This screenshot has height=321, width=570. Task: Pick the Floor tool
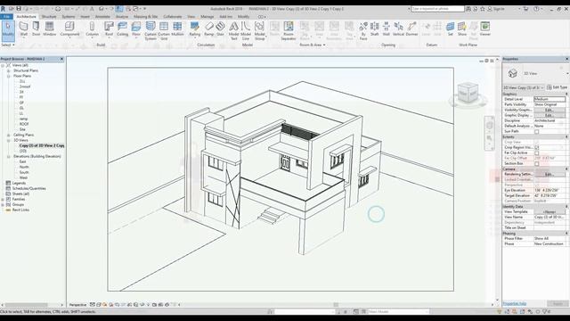pos(136,29)
